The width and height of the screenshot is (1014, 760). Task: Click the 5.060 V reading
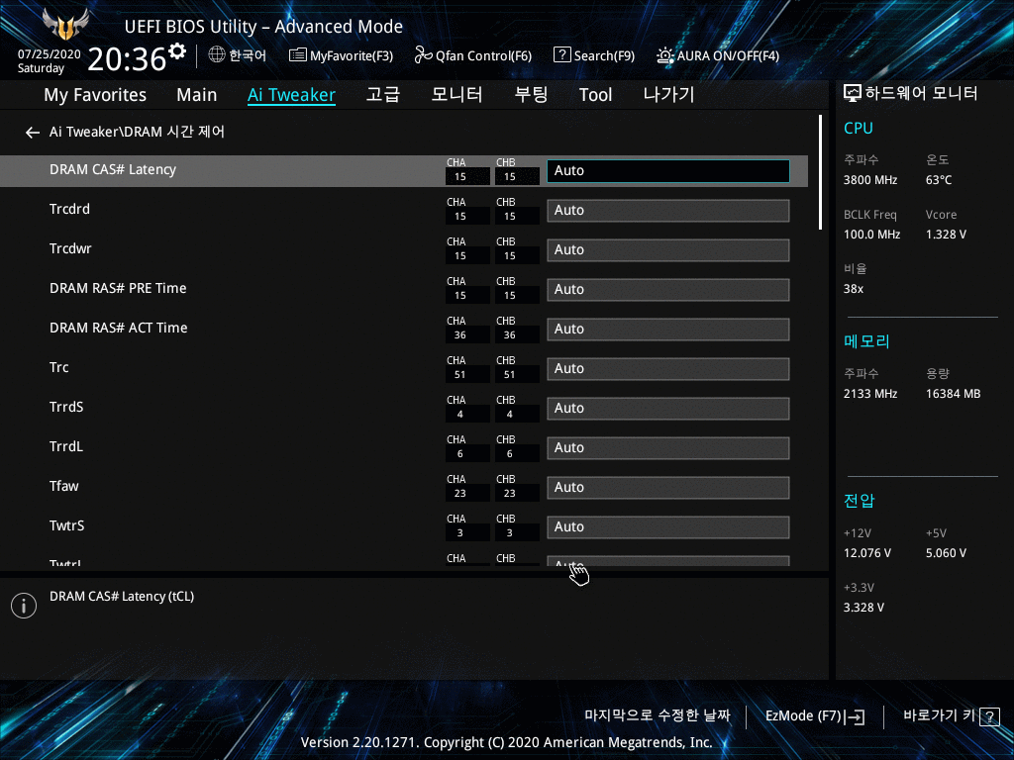click(x=946, y=553)
